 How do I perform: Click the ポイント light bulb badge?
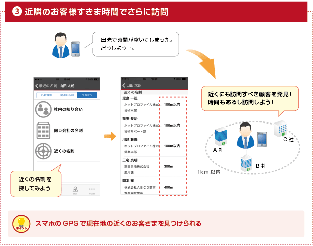[x=21, y=224]
